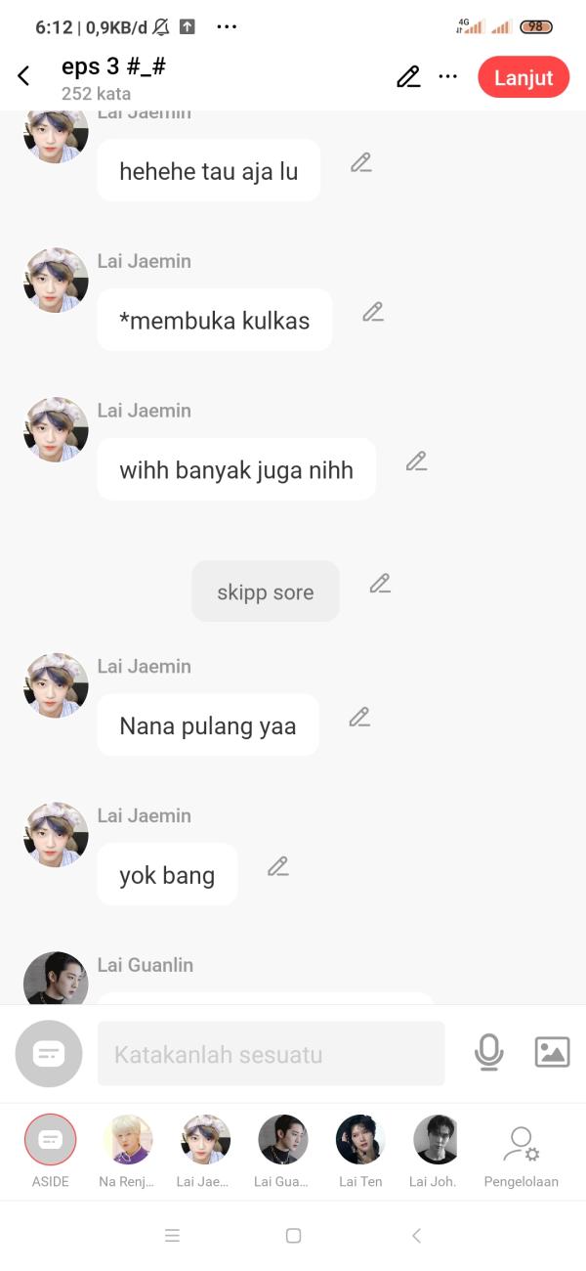Tap the back arrow in header
This screenshot has width=586, height=1271.
24,76
